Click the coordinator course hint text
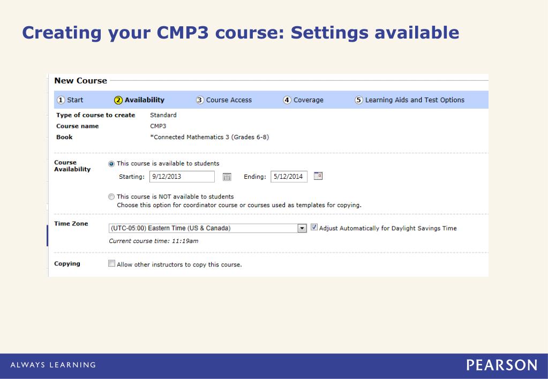 239,206
